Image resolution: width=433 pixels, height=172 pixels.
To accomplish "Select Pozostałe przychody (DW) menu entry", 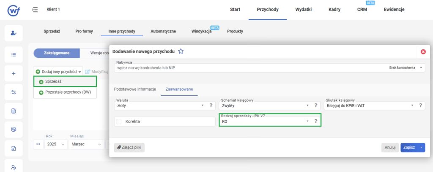I will (68, 92).
